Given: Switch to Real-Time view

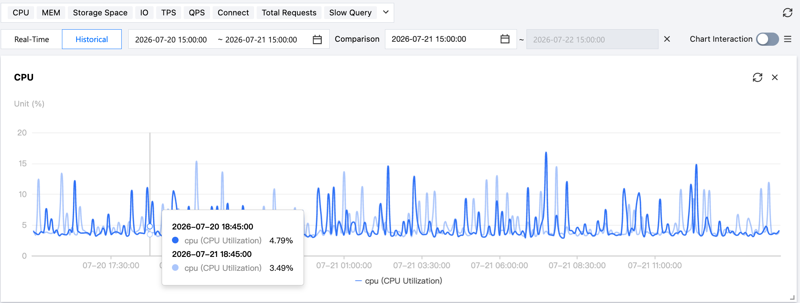Looking at the screenshot, I should tap(32, 39).
